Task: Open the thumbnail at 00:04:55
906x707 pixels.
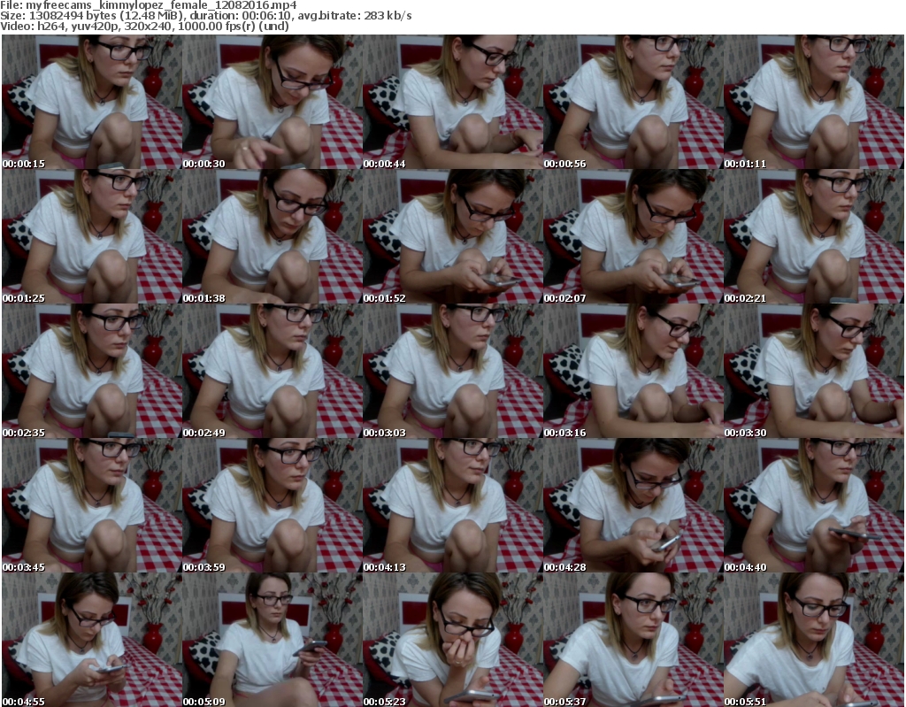Action: (x=92, y=640)
